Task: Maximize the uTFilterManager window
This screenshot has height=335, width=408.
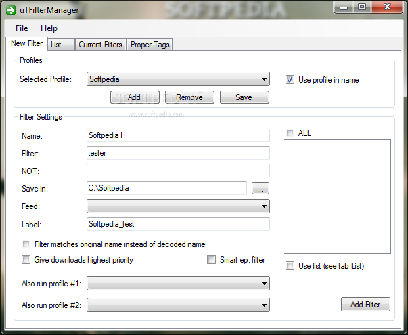Action: (362, 7)
